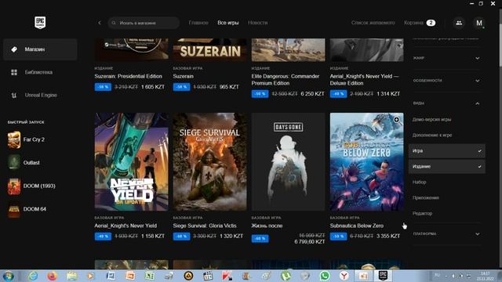This screenshot has height=282, width=502.
Task: Launch Outlast from quick launch
Action: tap(24, 162)
